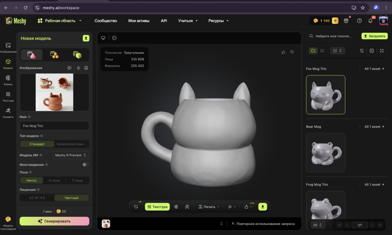The width and height of the screenshot is (392, 235).
Task: Click the thumbs down icon
Action: (292, 52)
